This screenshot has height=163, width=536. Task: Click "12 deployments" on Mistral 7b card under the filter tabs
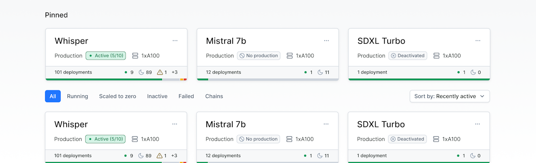(x=223, y=155)
